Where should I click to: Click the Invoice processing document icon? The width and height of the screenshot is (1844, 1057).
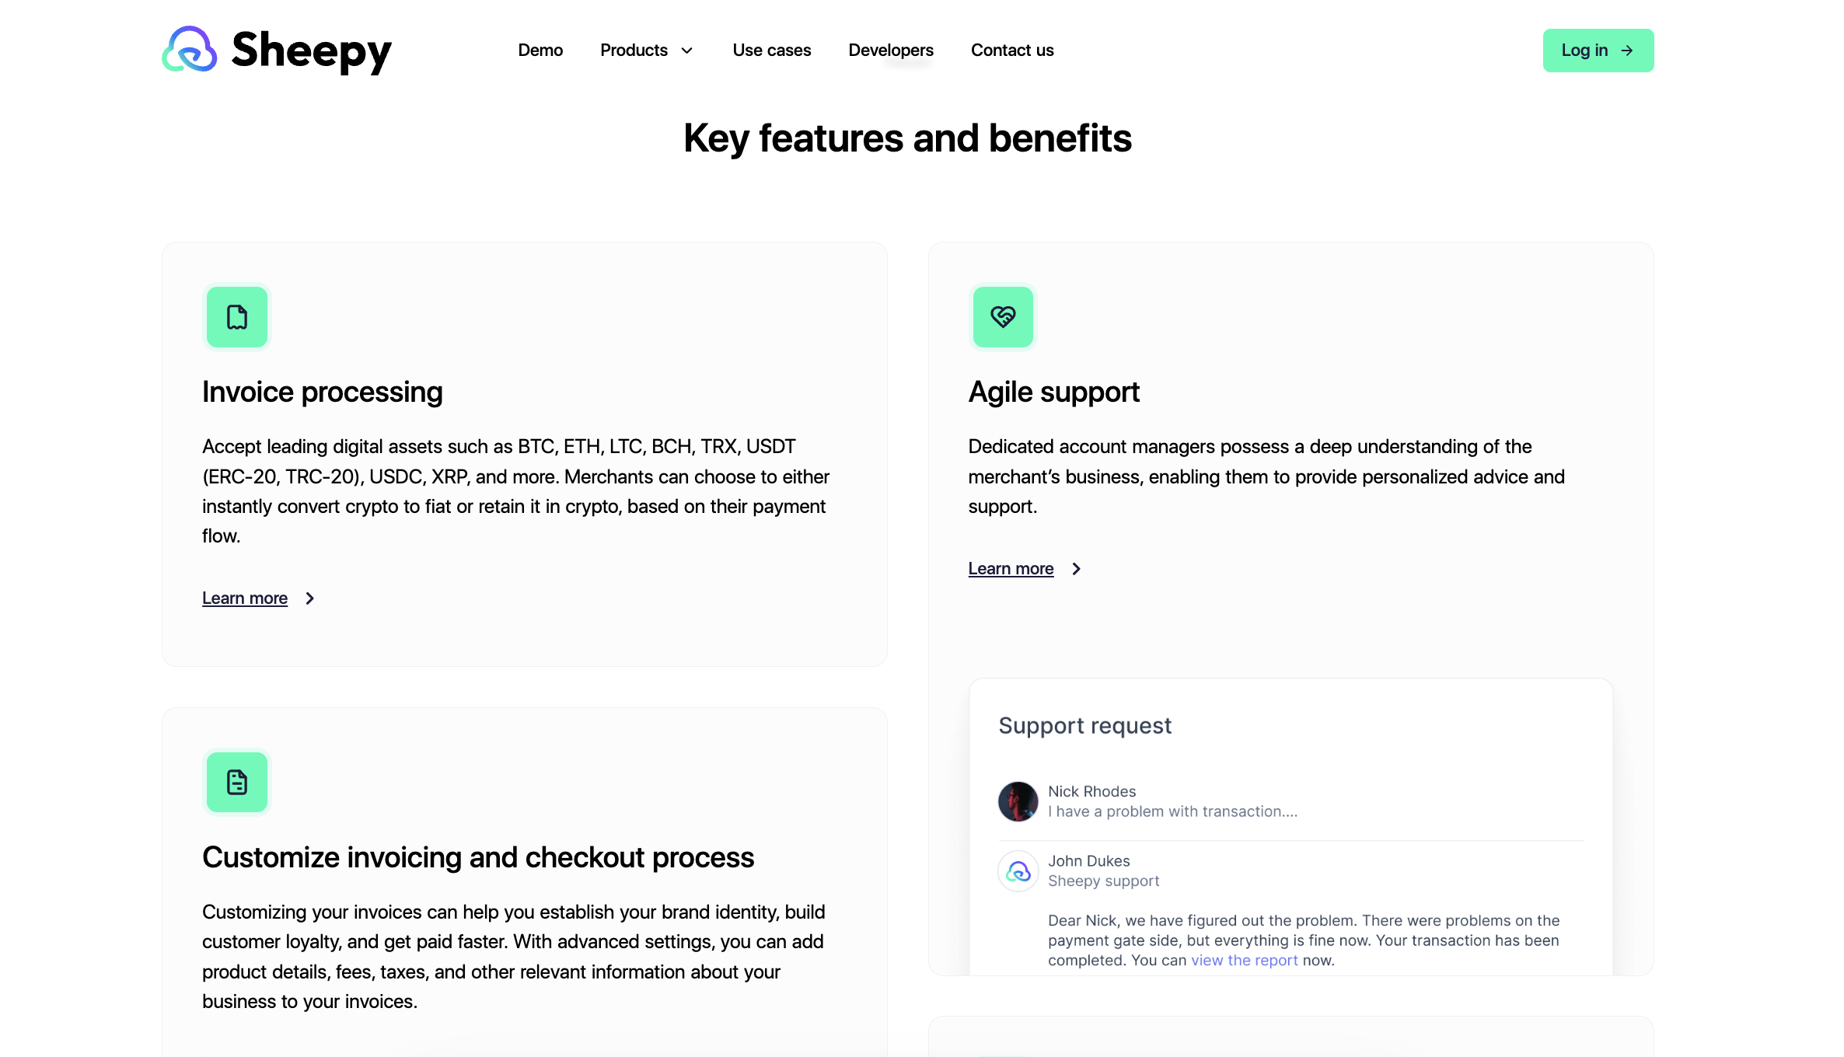[237, 317]
